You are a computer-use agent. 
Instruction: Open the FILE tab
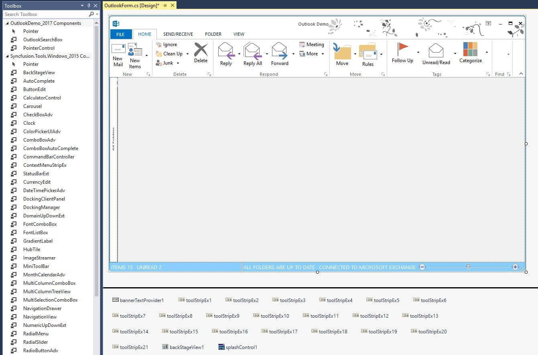point(120,34)
